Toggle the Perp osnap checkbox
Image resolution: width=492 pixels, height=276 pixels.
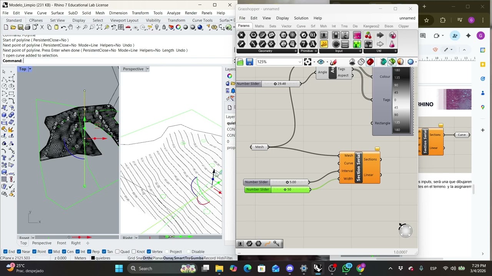tap(89, 251)
